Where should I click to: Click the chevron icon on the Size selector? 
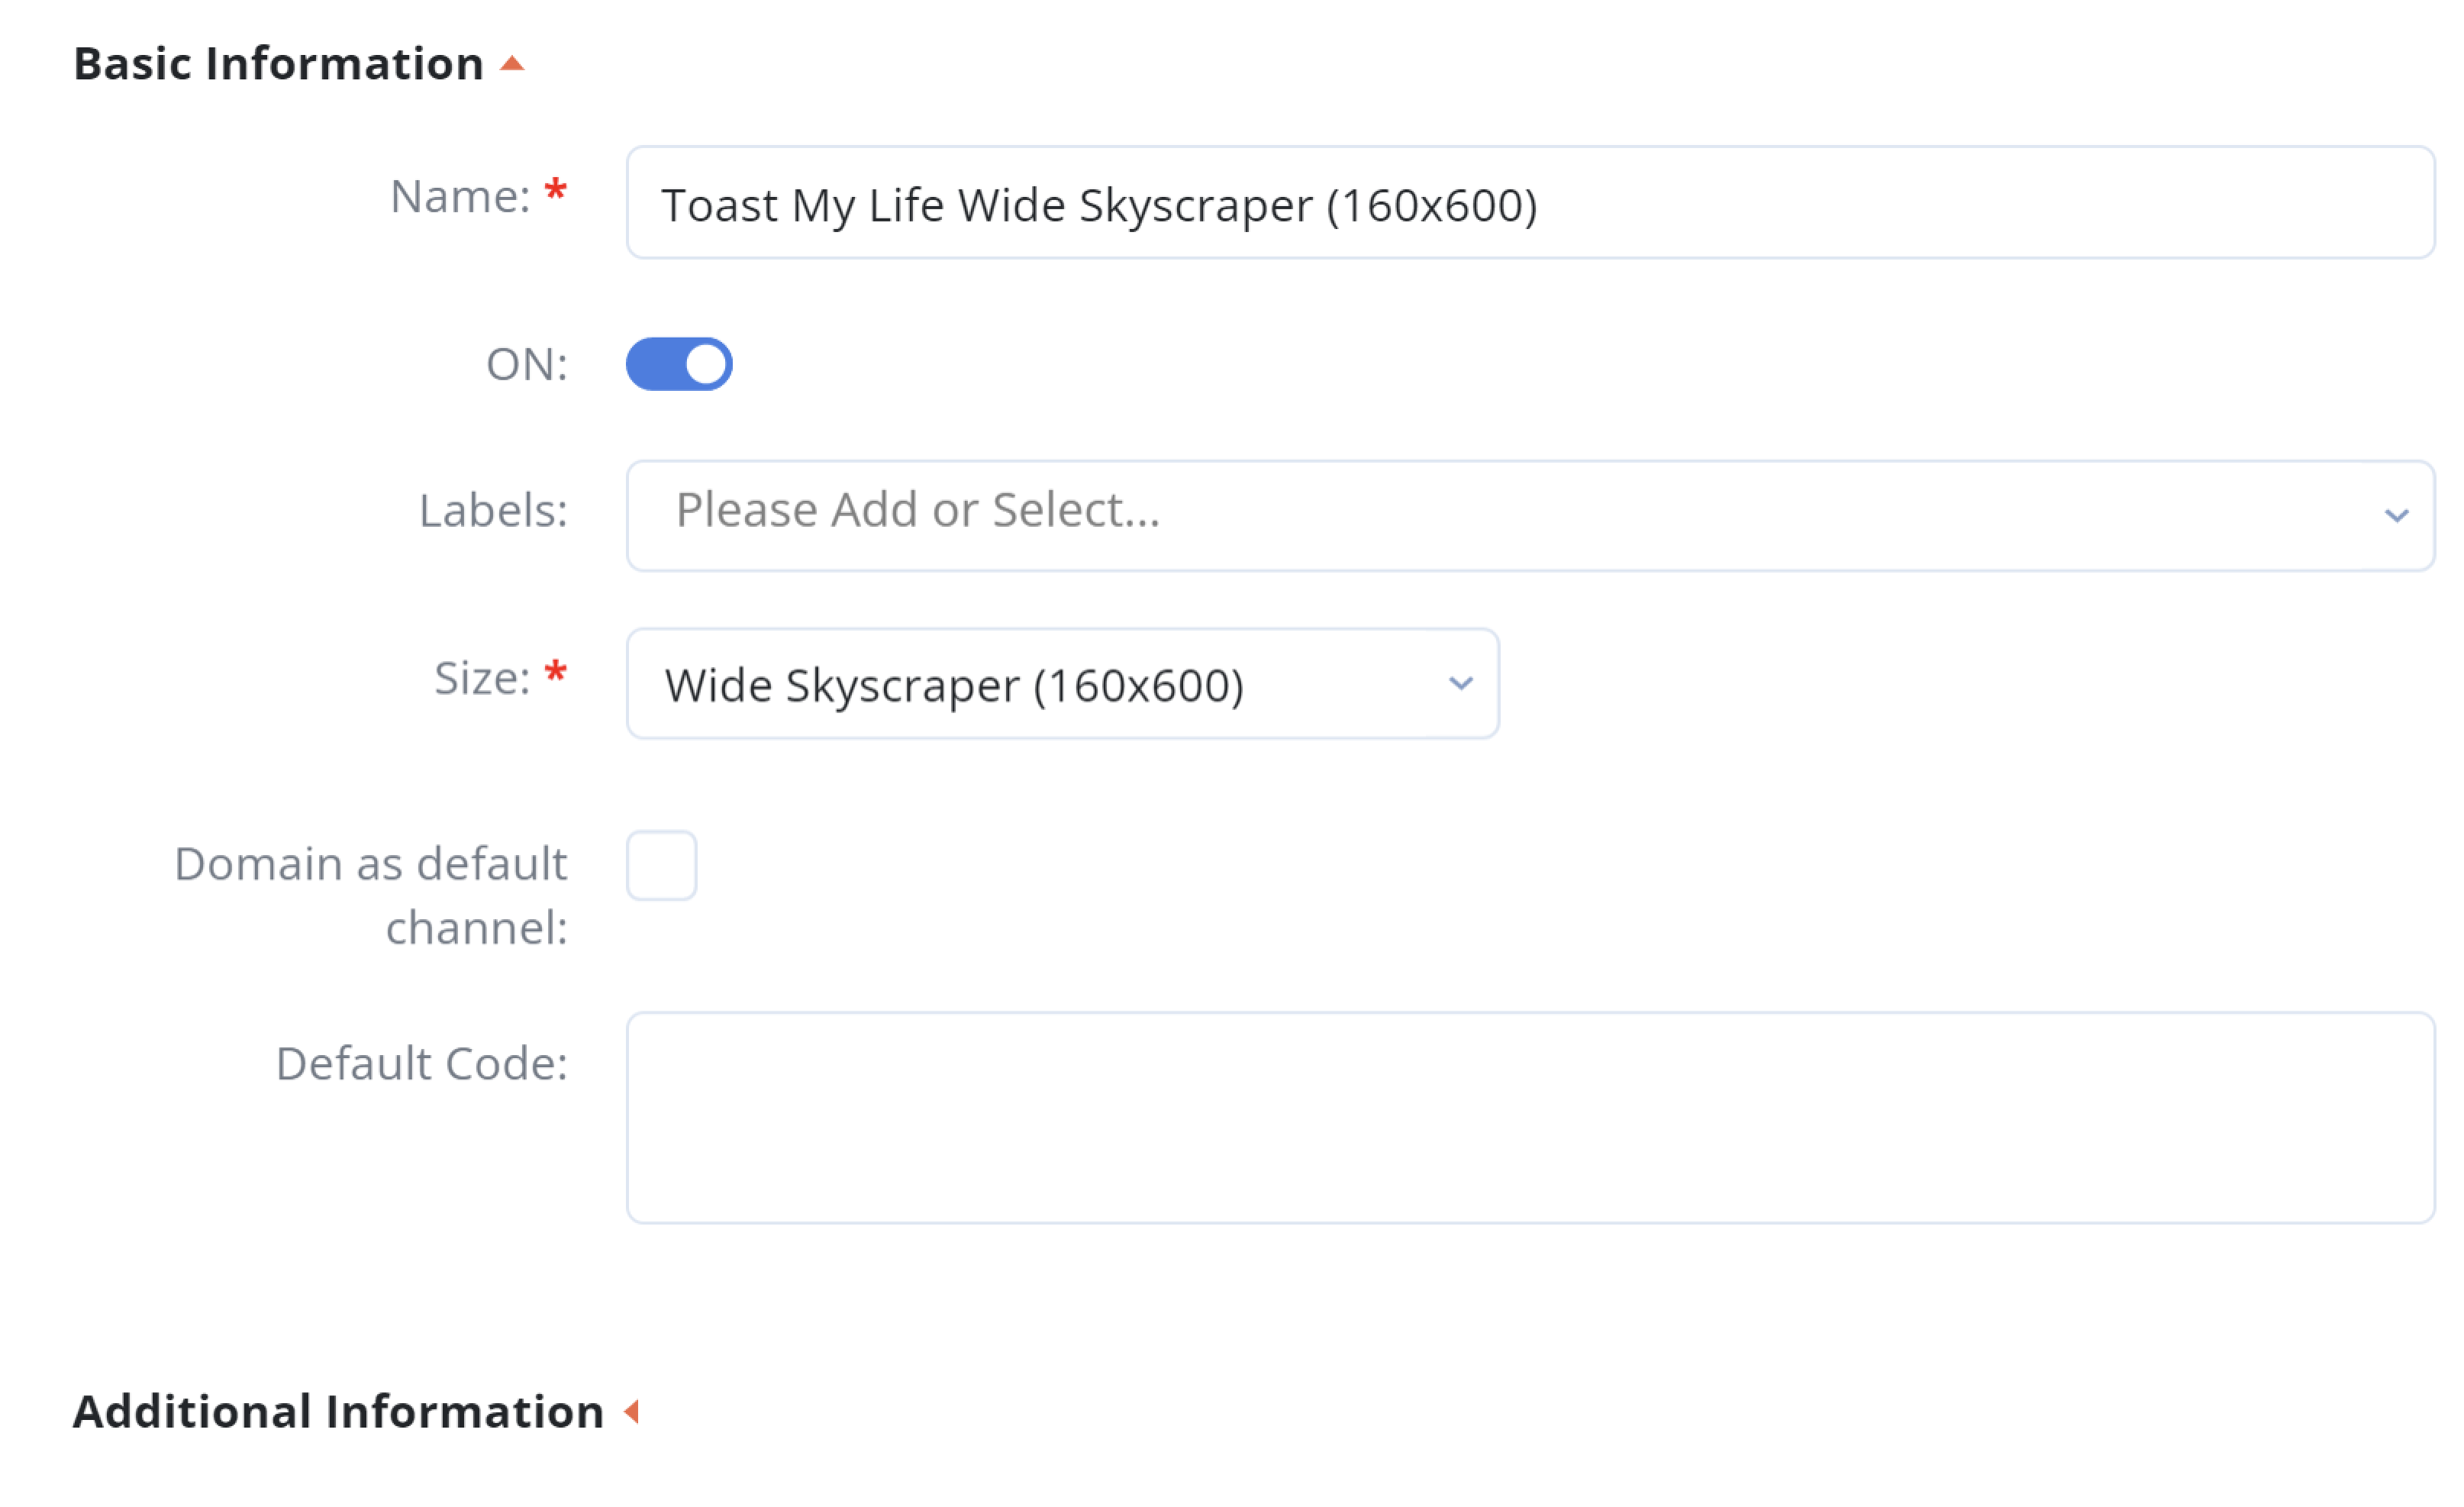[1461, 683]
